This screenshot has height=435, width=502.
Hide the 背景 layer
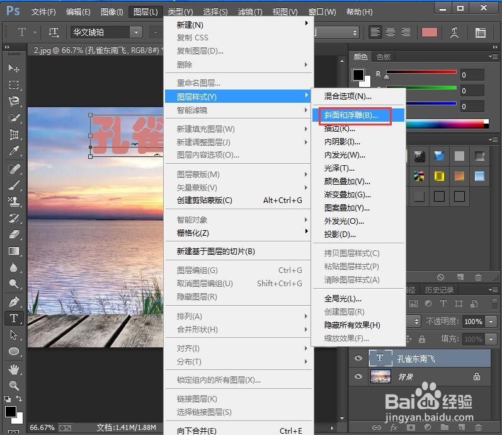coord(358,376)
